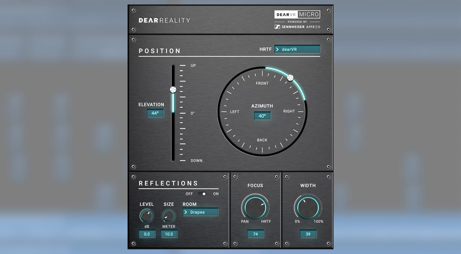Viewport: 461px width, 254px height.
Task: Click the BACK label on azimuth dial
Action: [x=262, y=140]
